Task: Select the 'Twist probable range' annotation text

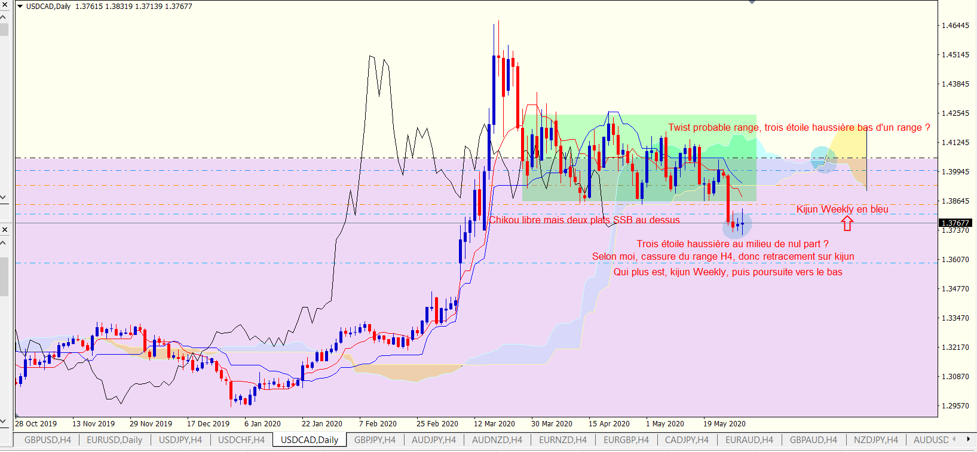Action: click(799, 127)
